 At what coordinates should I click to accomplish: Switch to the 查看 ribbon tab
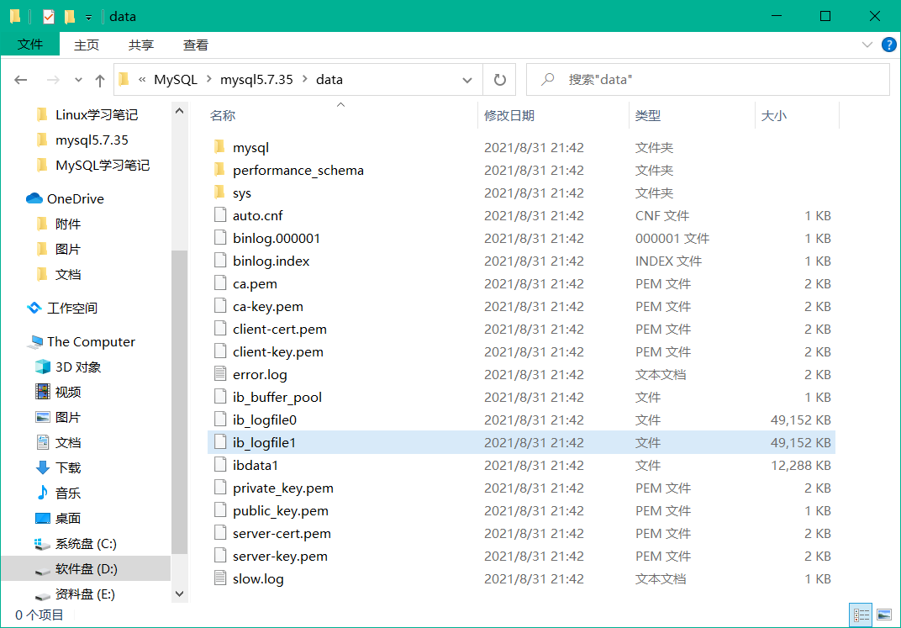[195, 45]
